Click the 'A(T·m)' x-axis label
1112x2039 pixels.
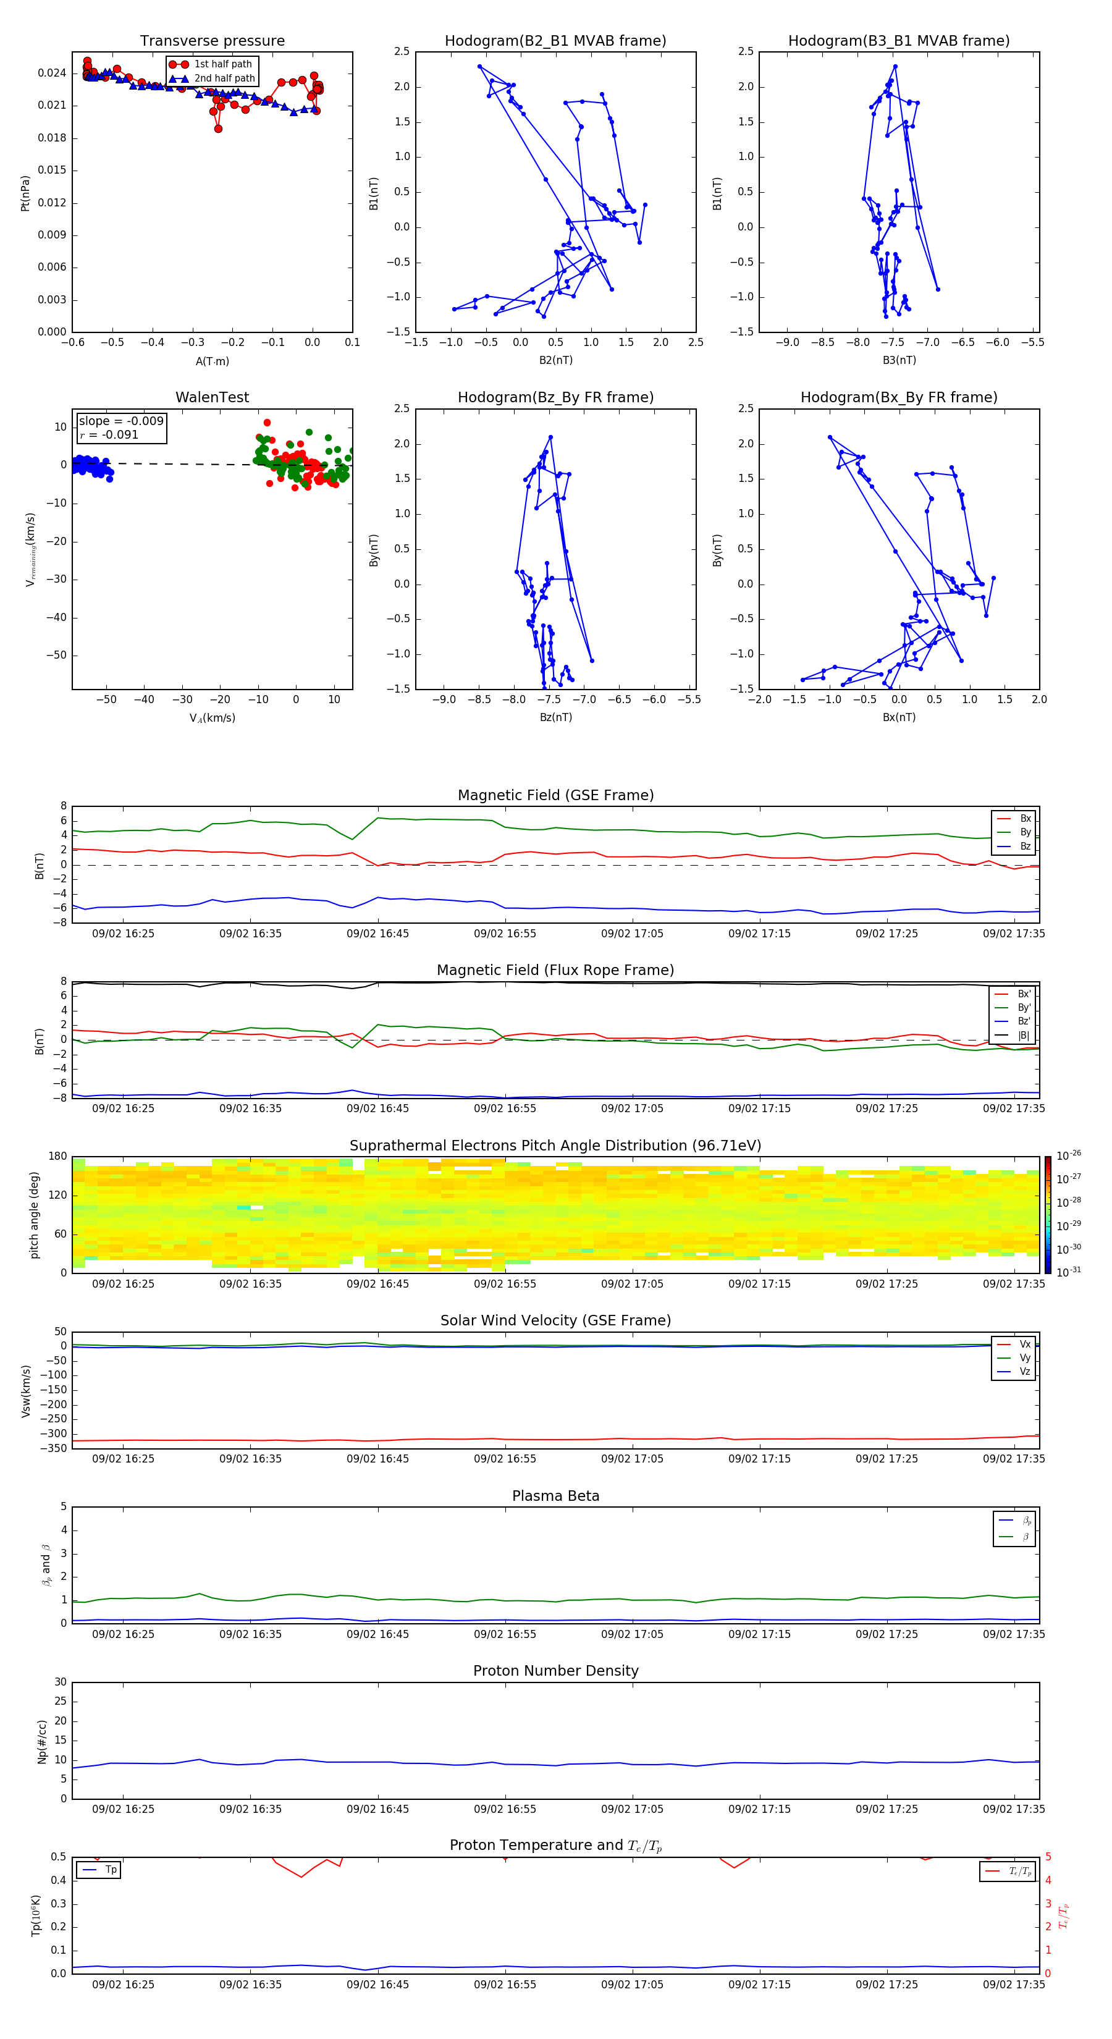click(212, 361)
